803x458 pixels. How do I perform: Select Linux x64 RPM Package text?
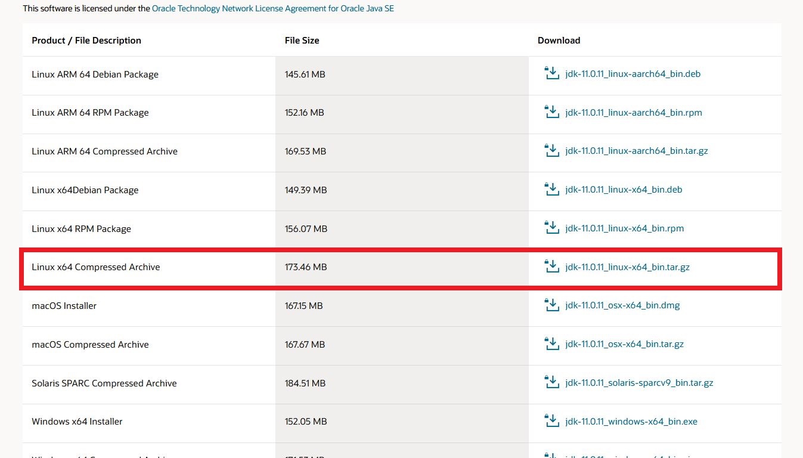(82, 229)
